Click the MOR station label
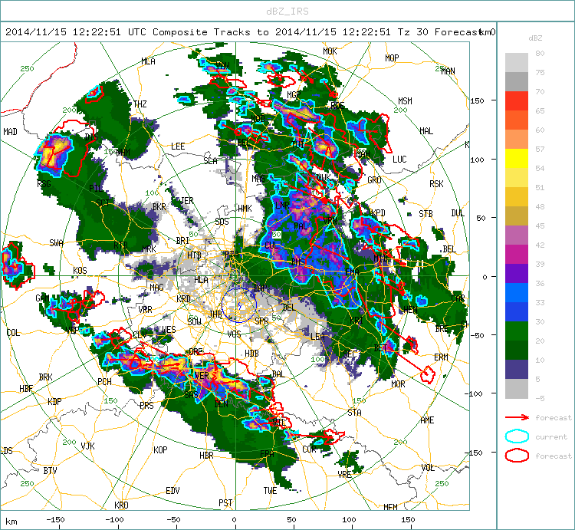This screenshot has width=575, height=530. point(398,384)
